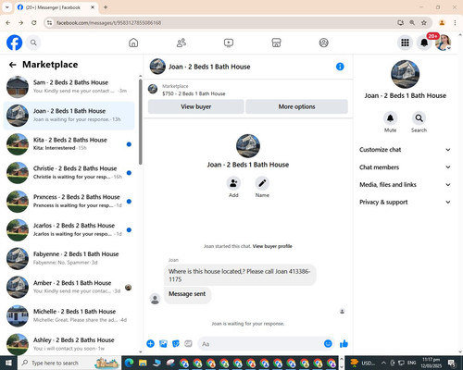463x370 pixels.
Task: Click the pencil Name icon
Action: click(x=262, y=183)
